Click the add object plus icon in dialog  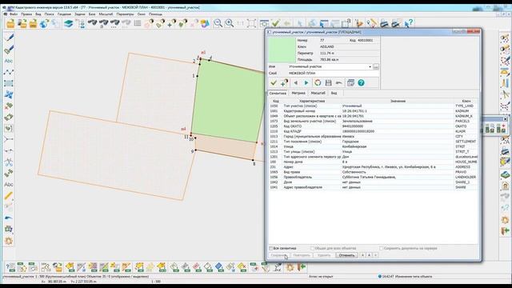[x=284, y=83]
